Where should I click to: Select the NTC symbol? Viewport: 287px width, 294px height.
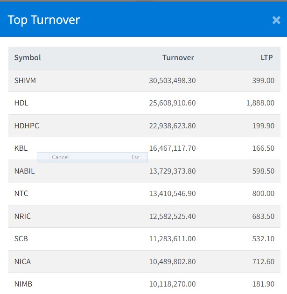click(x=21, y=194)
